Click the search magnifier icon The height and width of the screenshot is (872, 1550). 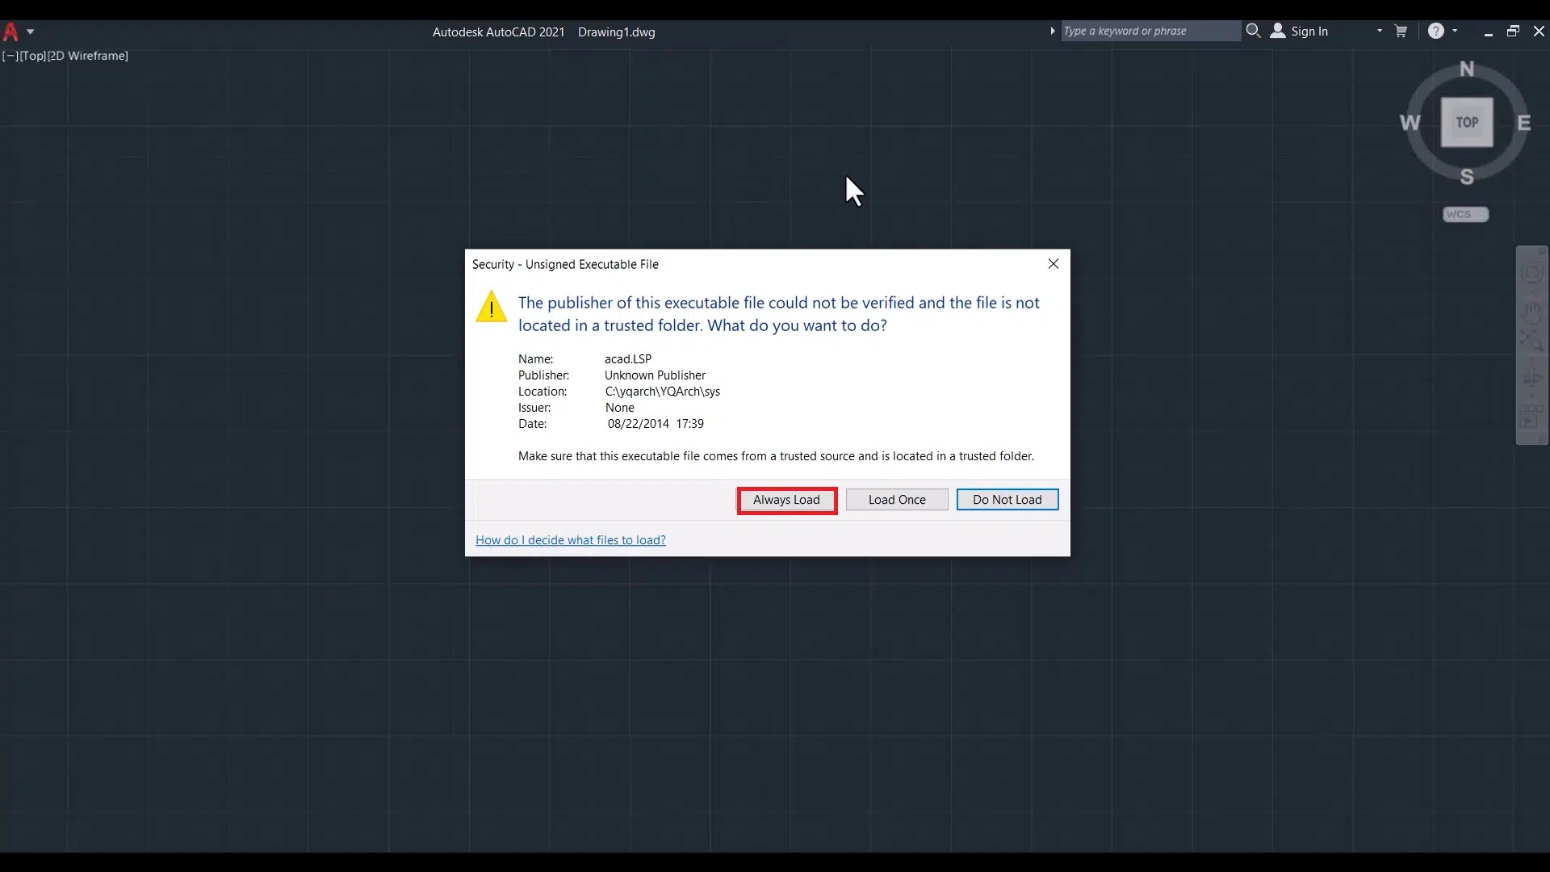[1253, 31]
